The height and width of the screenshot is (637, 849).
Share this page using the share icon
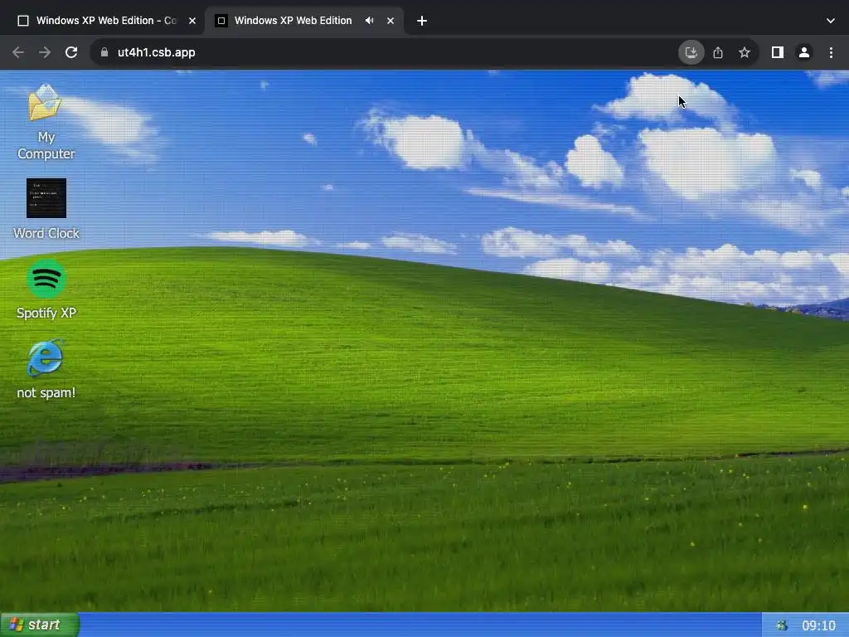click(718, 52)
